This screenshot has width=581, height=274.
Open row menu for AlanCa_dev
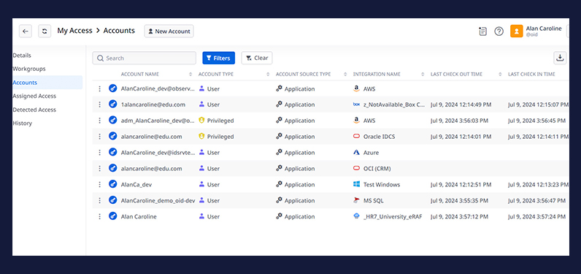tap(99, 184)
